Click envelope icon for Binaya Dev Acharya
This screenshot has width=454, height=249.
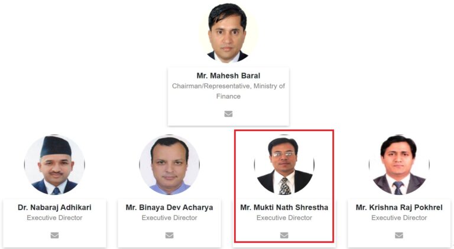[x=170, y=235]
